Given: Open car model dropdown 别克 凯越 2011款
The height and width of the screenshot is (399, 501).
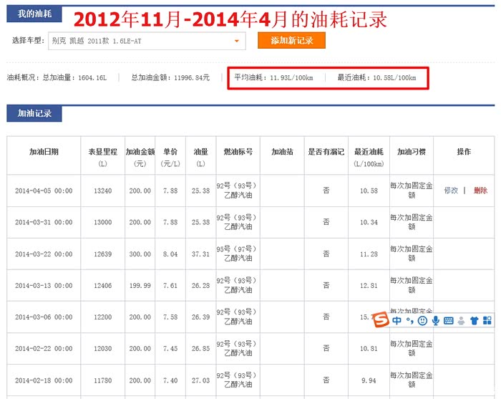Looking at the screenshot, I should pos(147,41).
